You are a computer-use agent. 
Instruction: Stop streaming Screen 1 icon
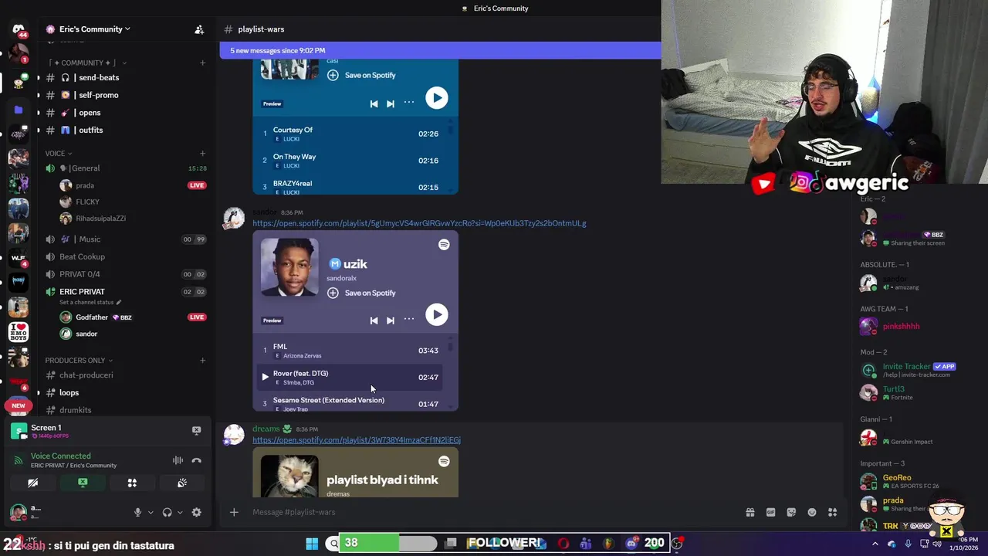pos(196,430)
